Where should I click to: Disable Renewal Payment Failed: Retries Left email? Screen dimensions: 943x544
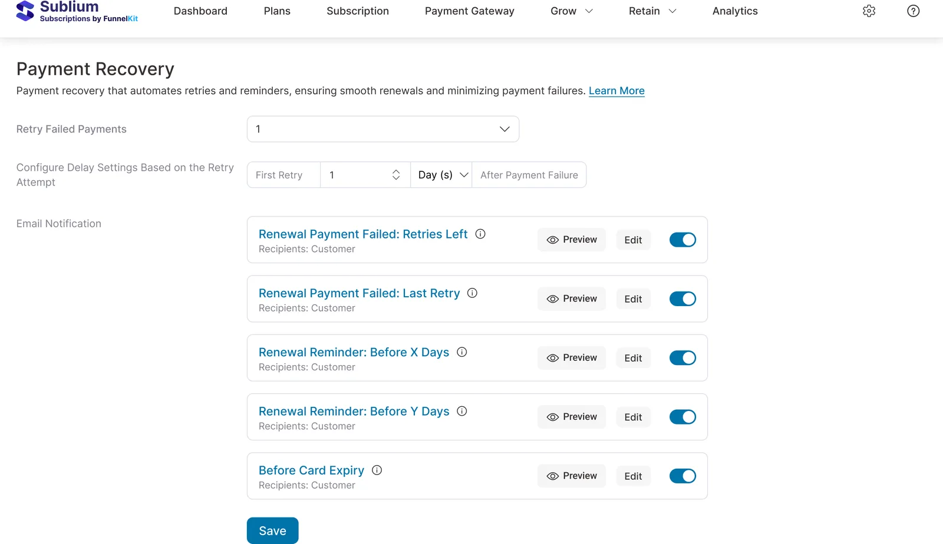coord(682,240)
